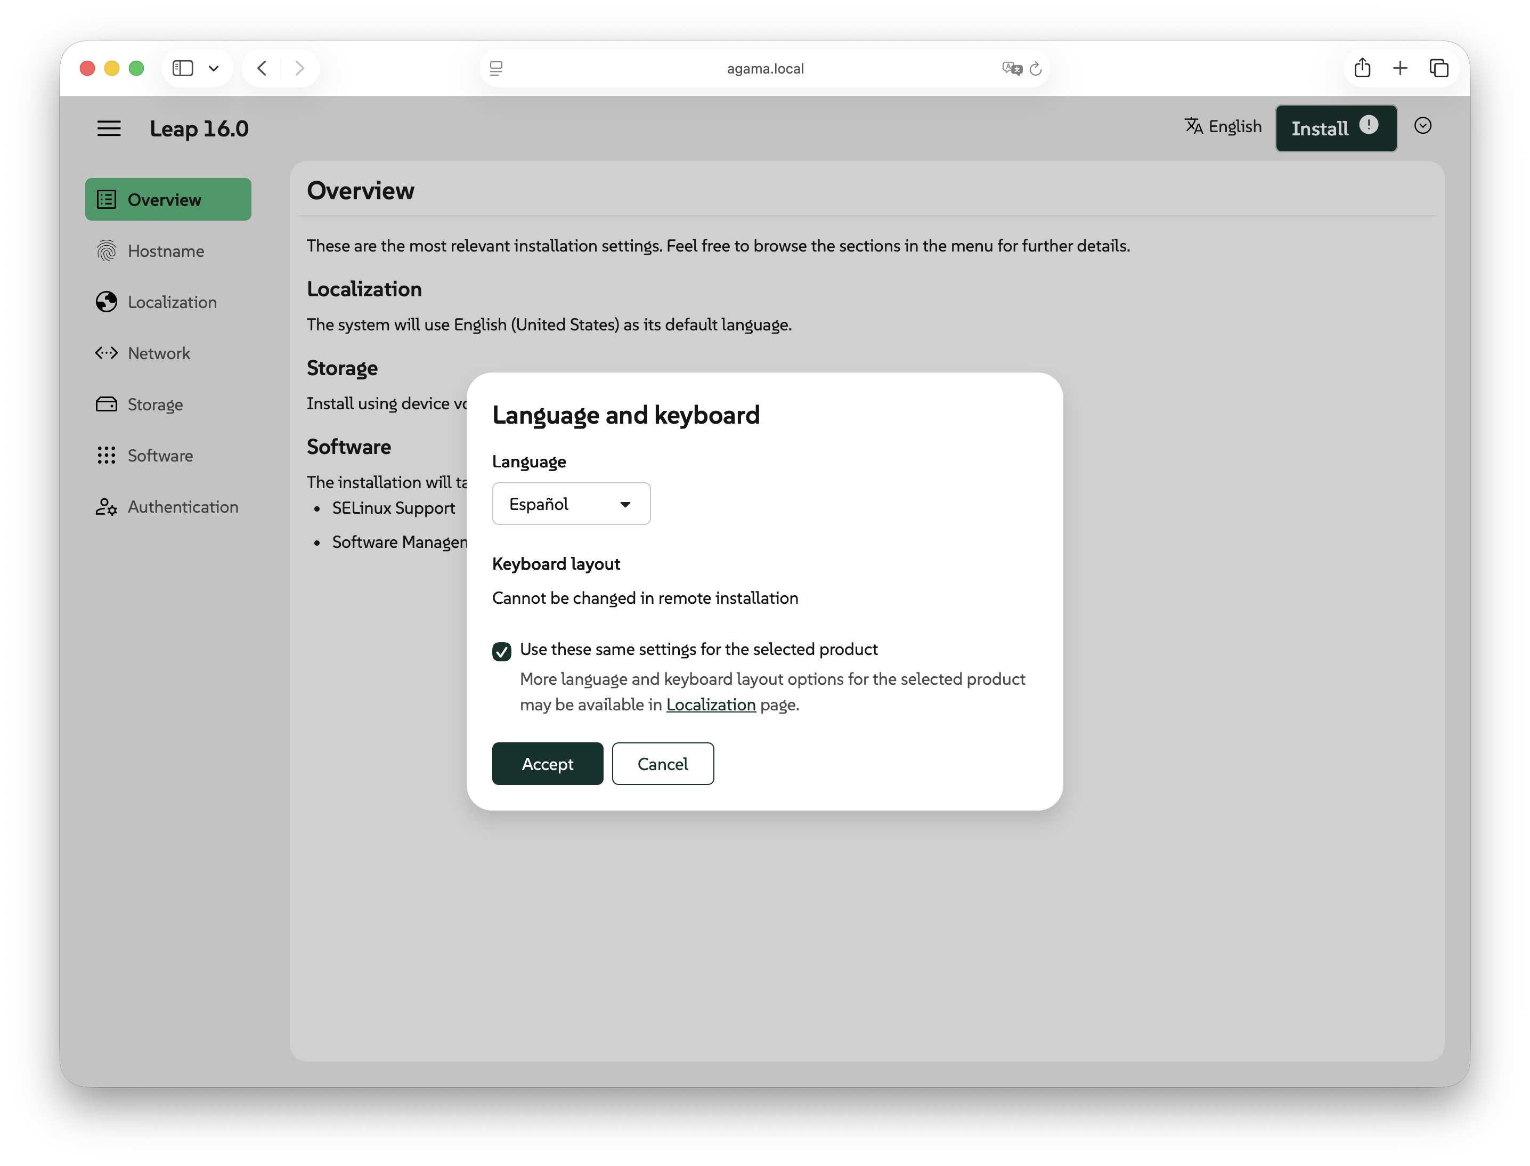Open Safari sidebar dropdown chevron

point(214,68)
